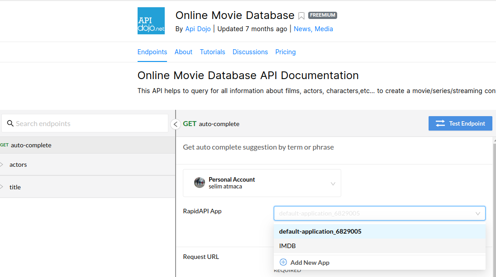Click the plus icon beside Add New App
This screenshot has height=277, width=496.
[283, 262]
